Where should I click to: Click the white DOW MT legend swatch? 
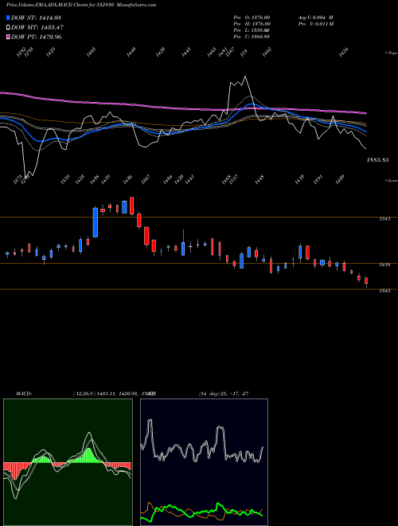point(8,27)
